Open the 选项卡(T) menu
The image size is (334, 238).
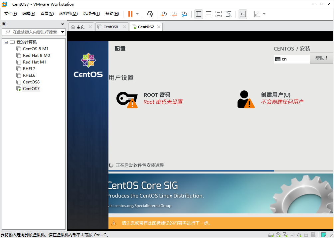[x=91, y=14]
